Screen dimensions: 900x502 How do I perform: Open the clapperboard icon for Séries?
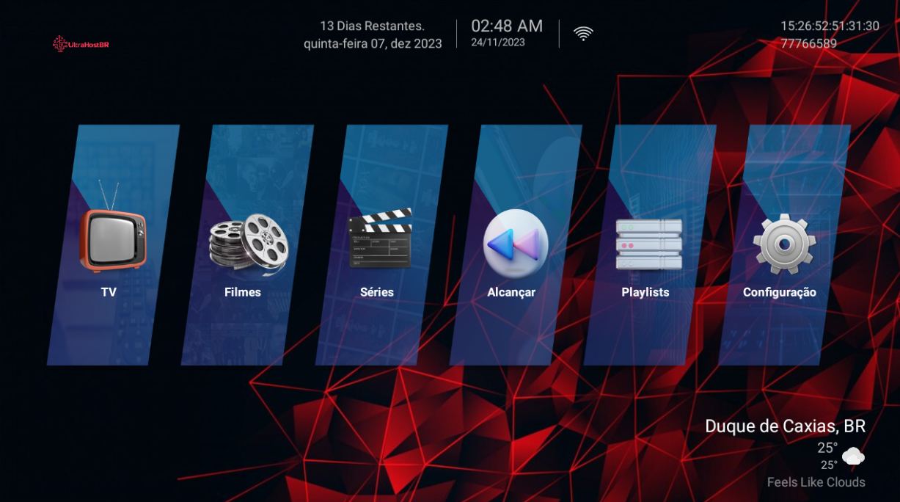380,238
